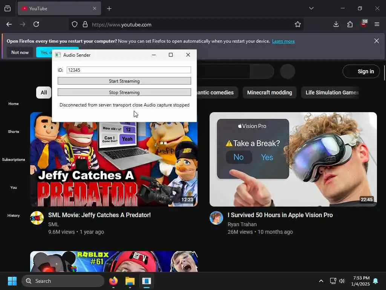Click the SML channel name
Viewport: 386px width, 290px height.
coord(54,224)
